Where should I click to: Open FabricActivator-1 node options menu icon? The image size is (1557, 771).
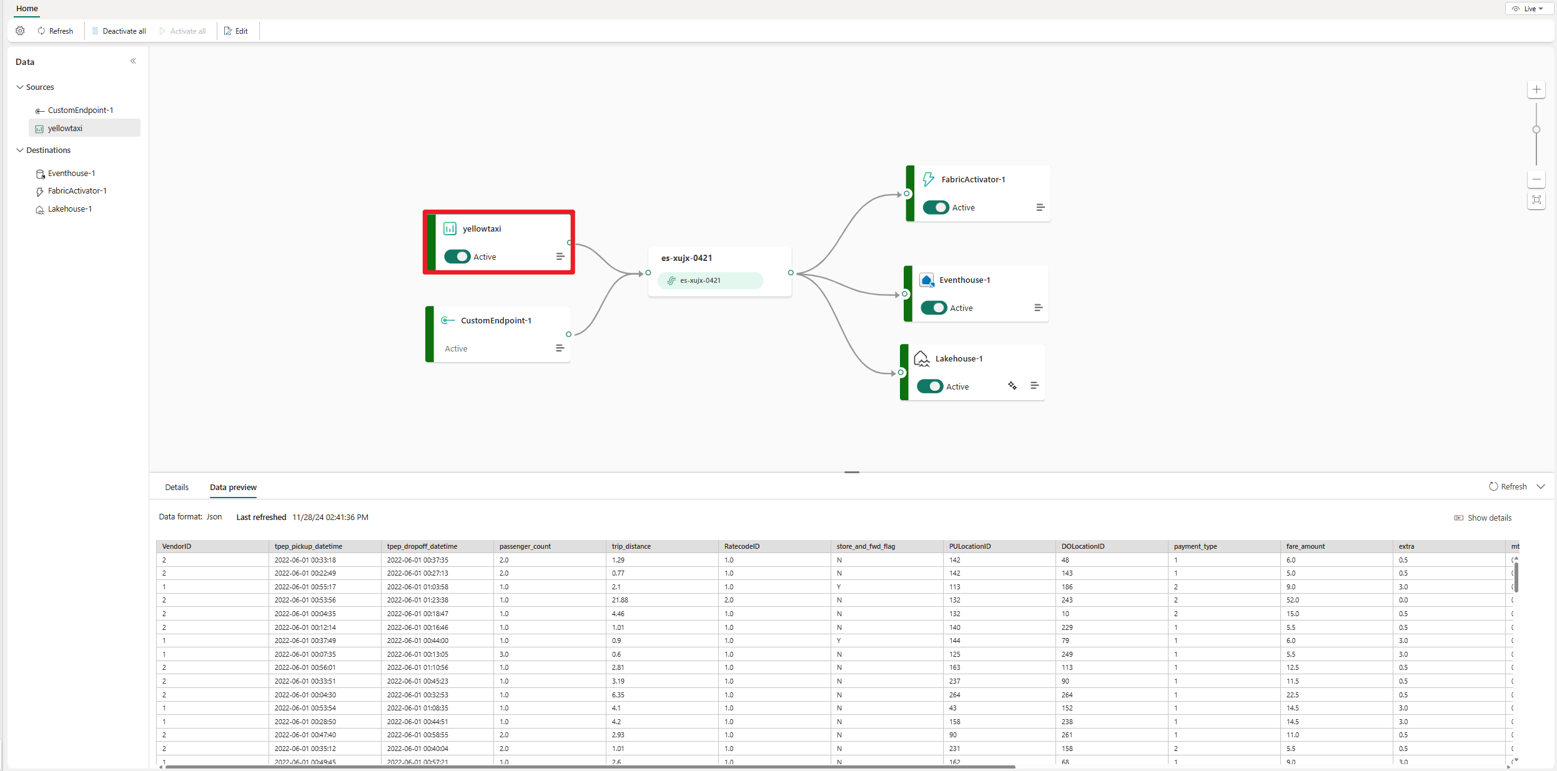(x=1040, y=207)
